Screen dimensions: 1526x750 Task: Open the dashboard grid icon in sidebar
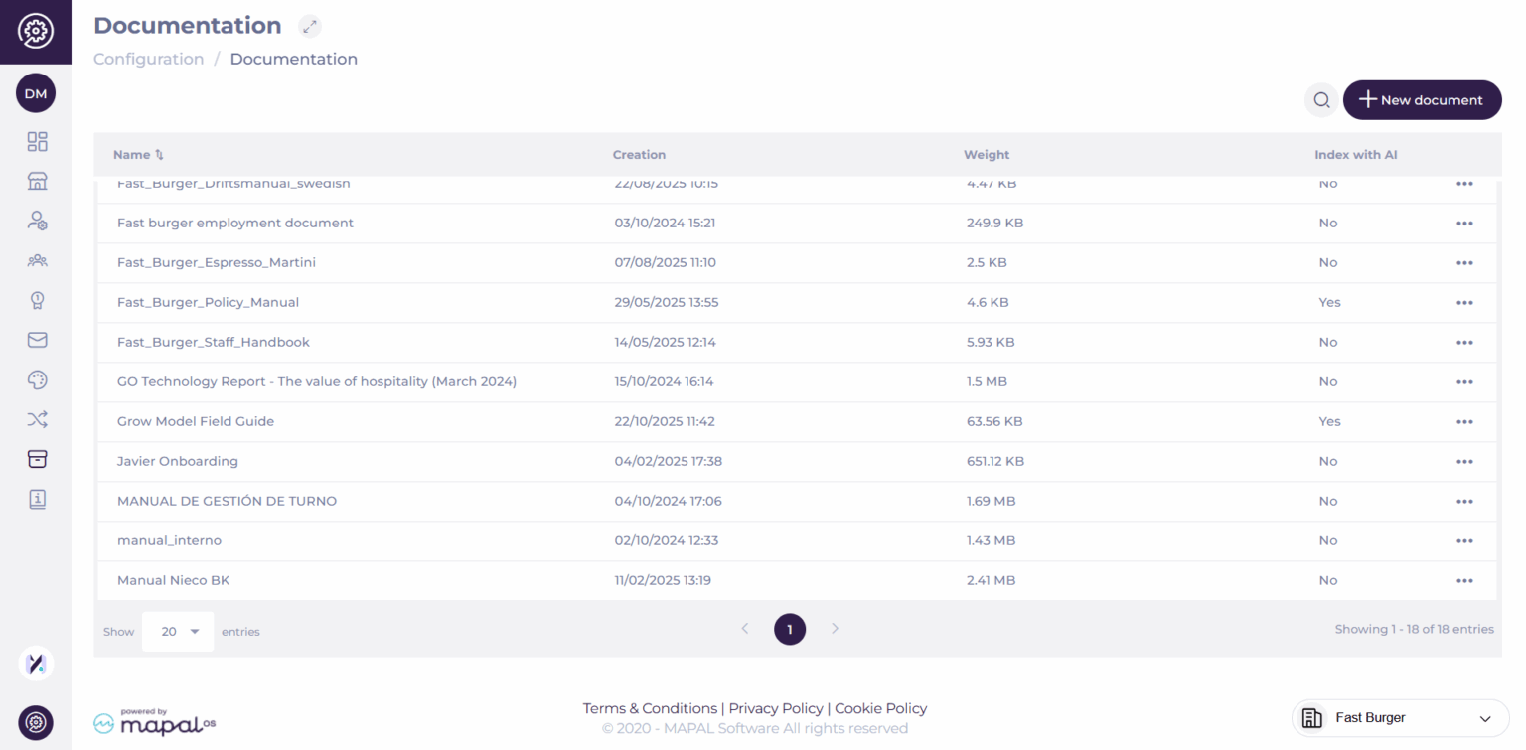pos(37,141)
